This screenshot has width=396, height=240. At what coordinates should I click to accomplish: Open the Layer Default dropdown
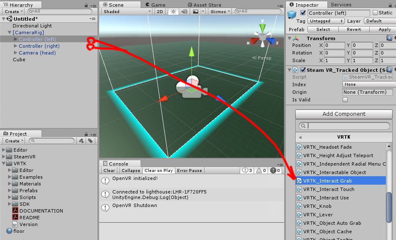380,21
